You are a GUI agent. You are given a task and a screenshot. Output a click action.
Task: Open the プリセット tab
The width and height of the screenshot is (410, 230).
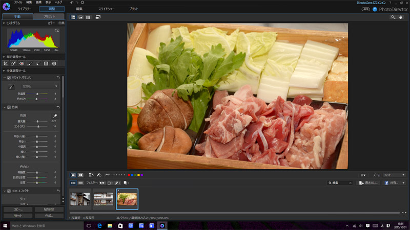pos(49,17)
